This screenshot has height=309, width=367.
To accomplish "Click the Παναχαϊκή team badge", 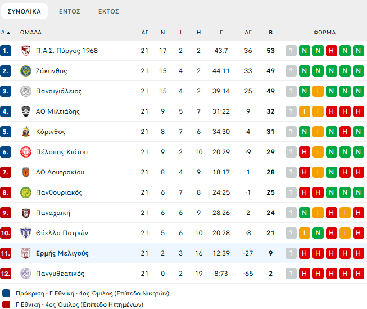I will 25,213.
